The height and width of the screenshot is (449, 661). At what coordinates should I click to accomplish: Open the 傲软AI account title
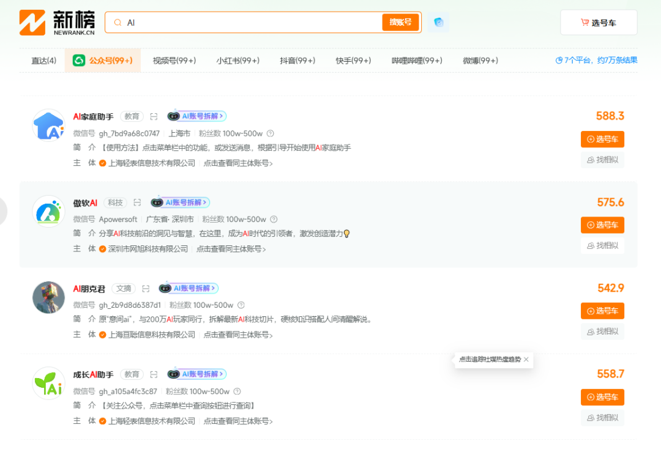click(85, 203)
